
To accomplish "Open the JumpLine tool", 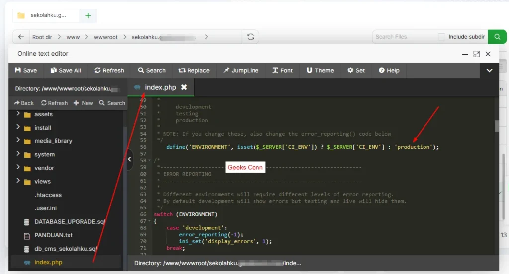I will [x=241, y=70].
